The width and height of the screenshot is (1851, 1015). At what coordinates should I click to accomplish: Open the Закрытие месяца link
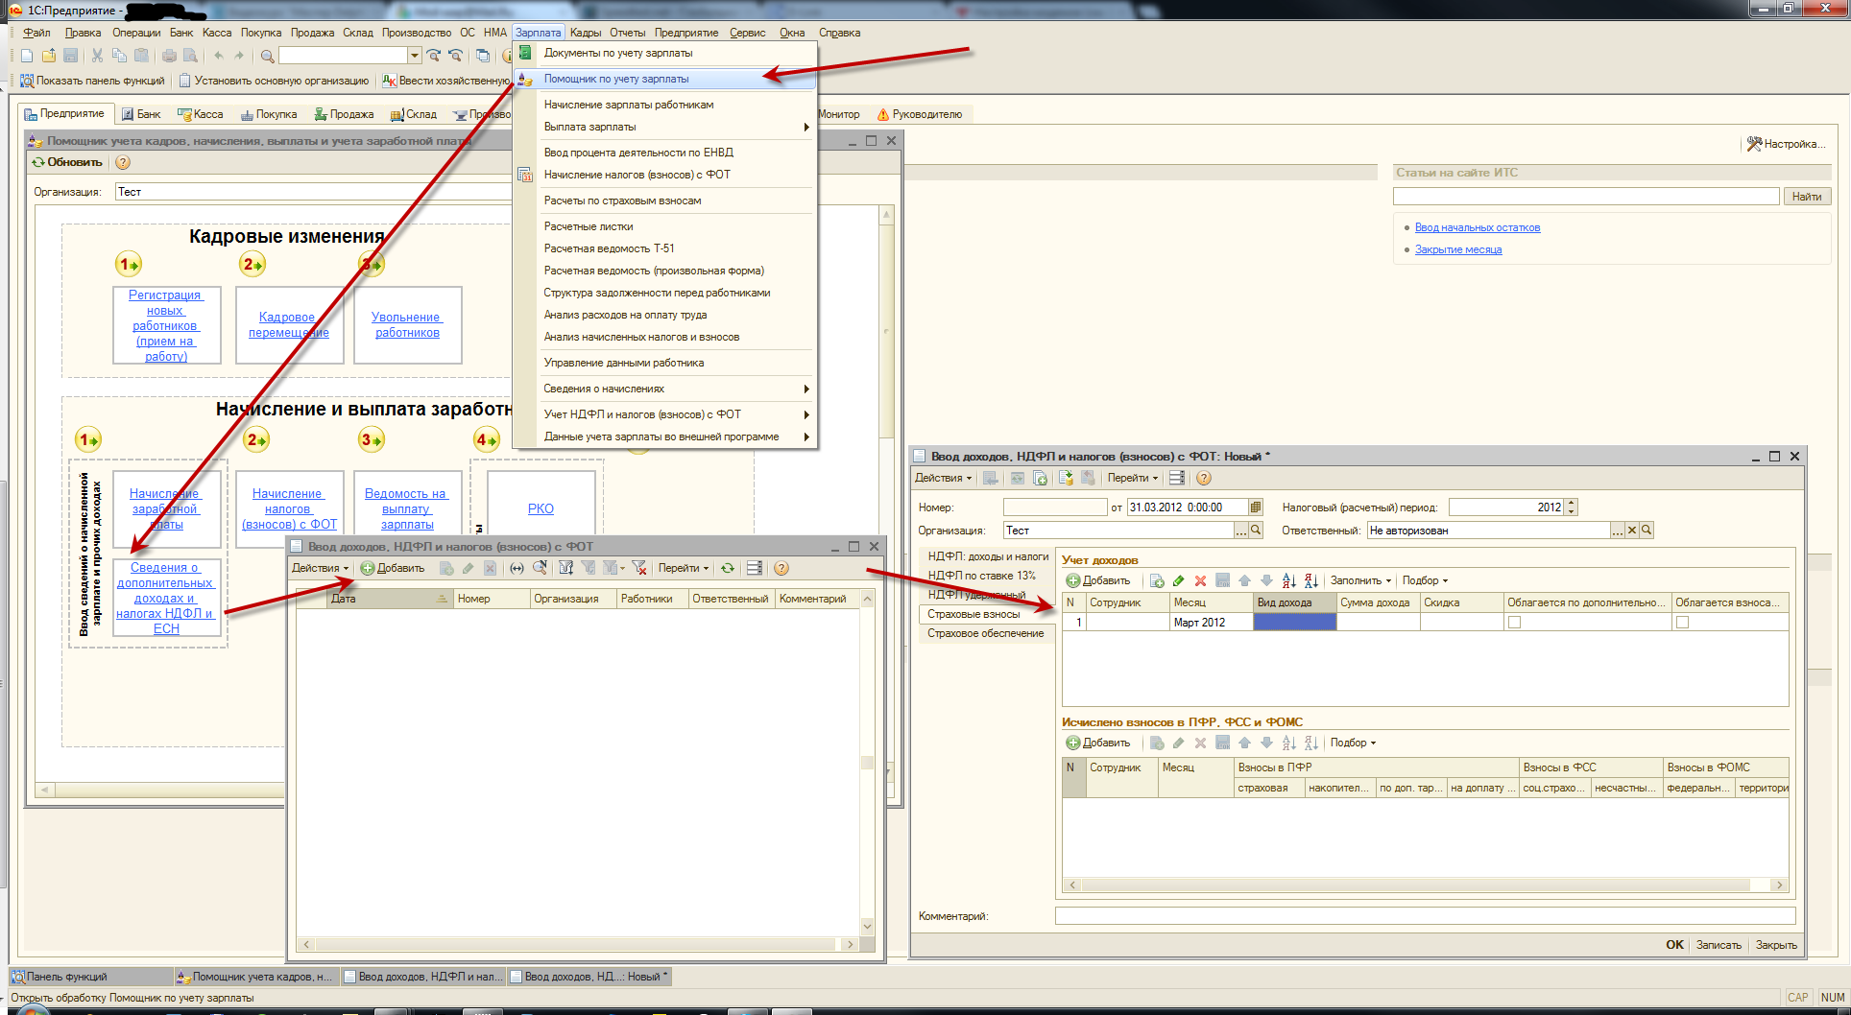tap(1457, 249)
